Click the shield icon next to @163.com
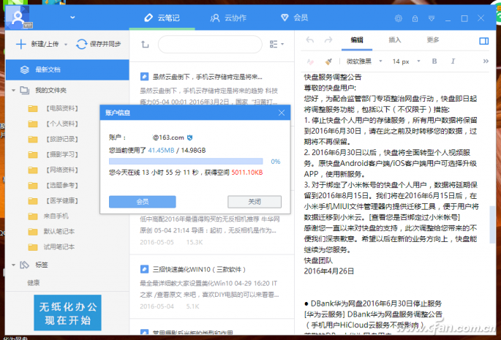501x340 pixels. coord(189,137)
